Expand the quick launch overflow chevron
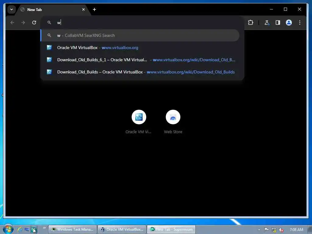The width and height of the screenshot is (312, 234). click(44, 228)
